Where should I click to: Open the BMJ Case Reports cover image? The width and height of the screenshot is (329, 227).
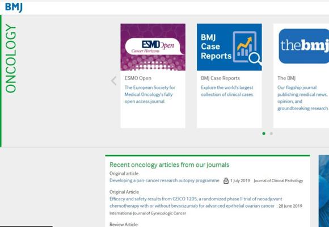[229, 47]
